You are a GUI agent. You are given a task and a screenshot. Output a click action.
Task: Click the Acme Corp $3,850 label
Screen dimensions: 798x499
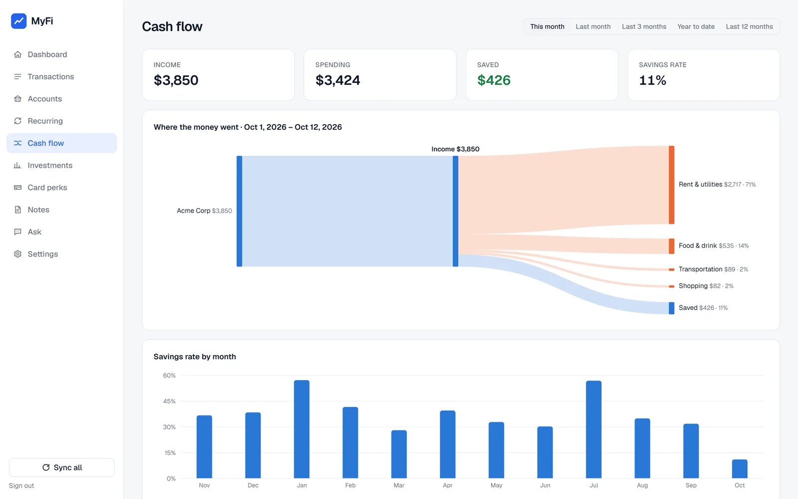204,211
